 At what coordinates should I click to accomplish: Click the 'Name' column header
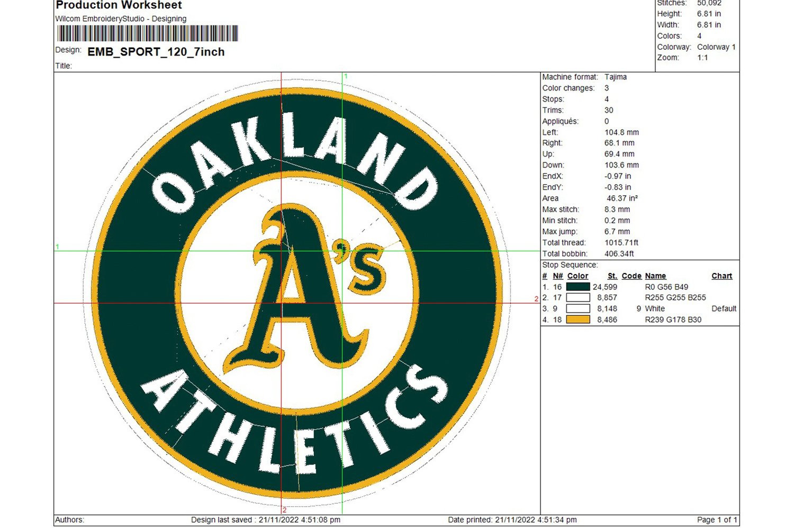click(655, 276)
